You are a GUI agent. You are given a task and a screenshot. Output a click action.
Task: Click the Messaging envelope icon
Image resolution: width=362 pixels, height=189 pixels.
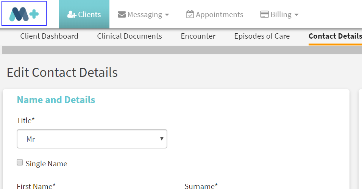pos(122,15)
